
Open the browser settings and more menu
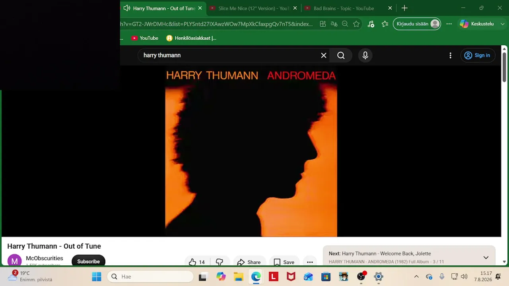point(449,24)
